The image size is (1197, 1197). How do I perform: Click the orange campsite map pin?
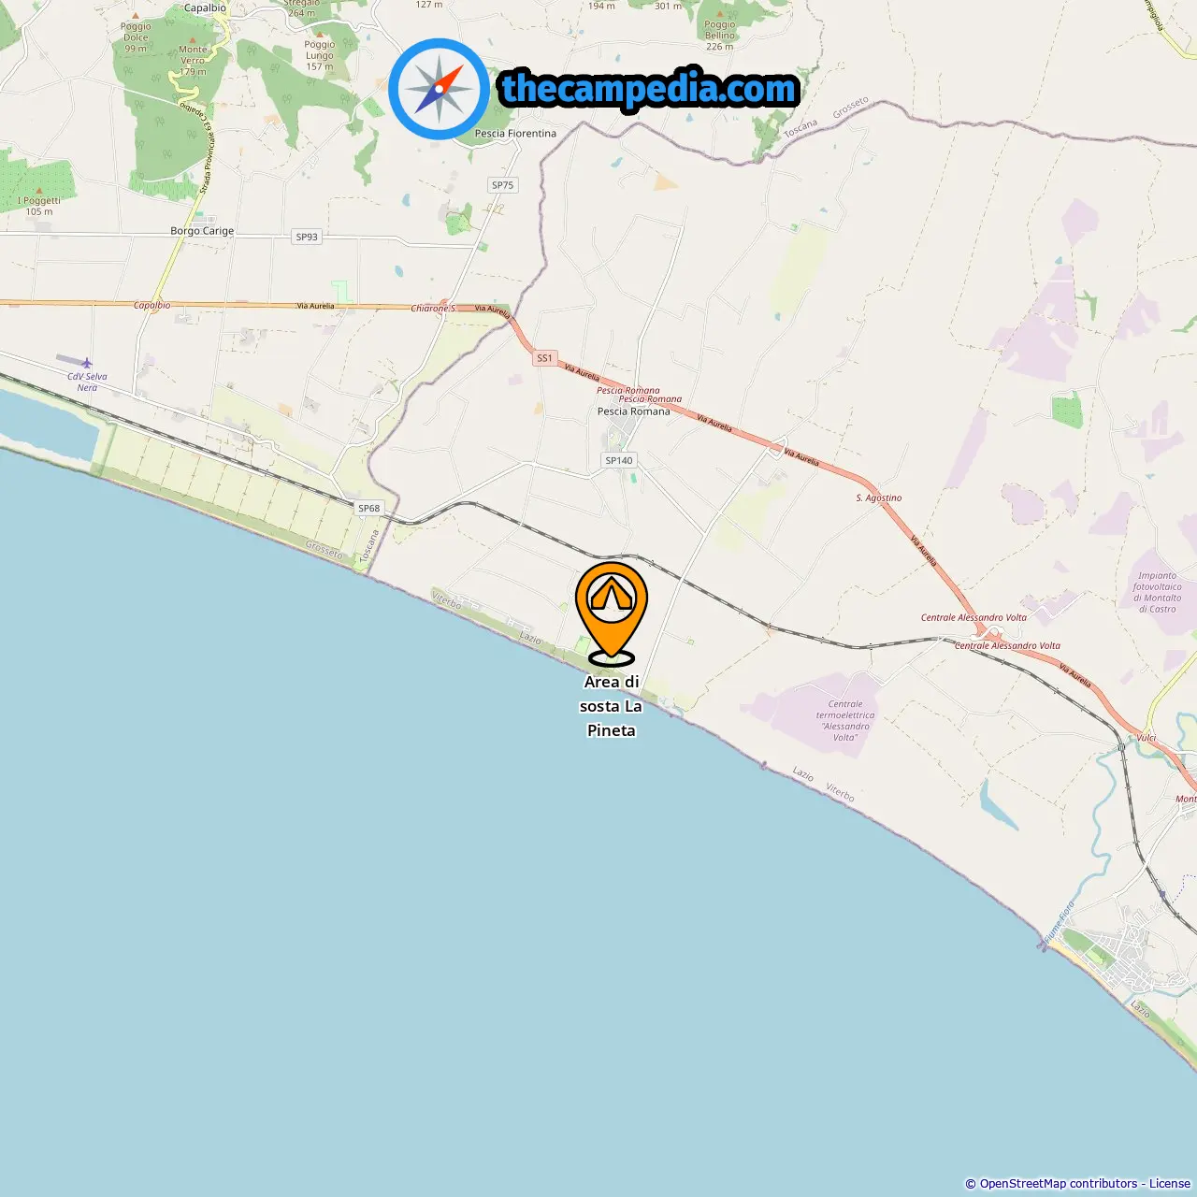click(612, 613)
